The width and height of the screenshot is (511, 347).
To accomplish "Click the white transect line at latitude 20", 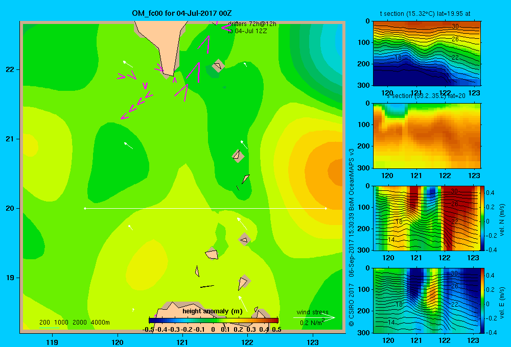I will (205, 208).
